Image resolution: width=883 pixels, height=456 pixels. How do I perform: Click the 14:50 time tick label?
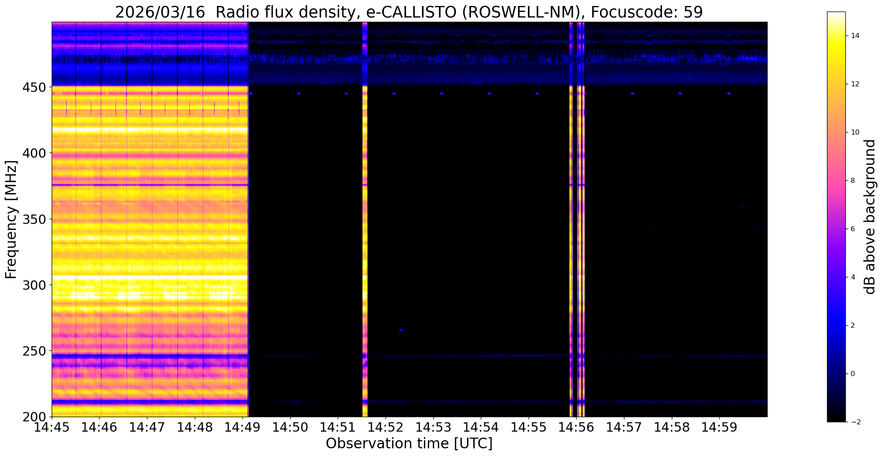pos(291,428)
